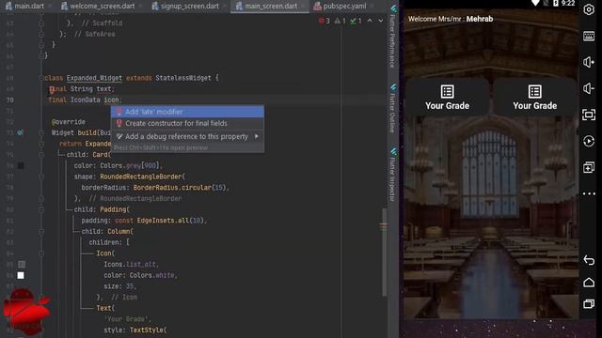602x338 pixels.
Task: Collapse the child: Column fold marker
Action: (41, 232)
